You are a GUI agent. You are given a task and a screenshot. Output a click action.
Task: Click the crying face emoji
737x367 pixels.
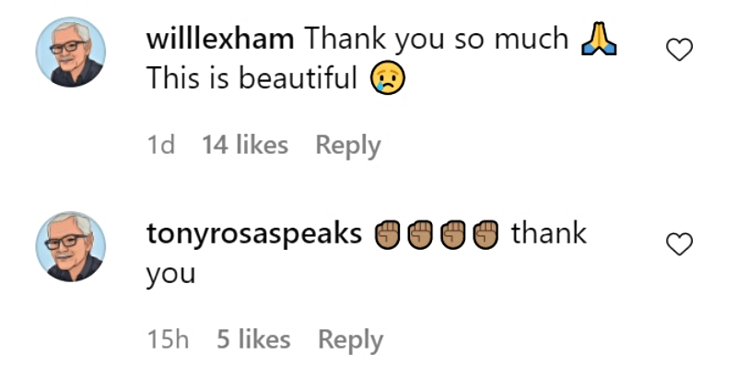point(388,77)
